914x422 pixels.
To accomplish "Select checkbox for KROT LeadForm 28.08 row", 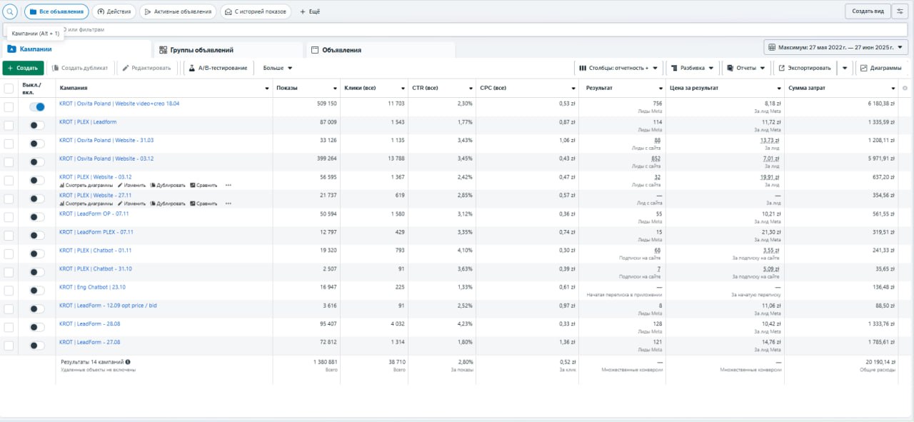I will coord(9,327).
